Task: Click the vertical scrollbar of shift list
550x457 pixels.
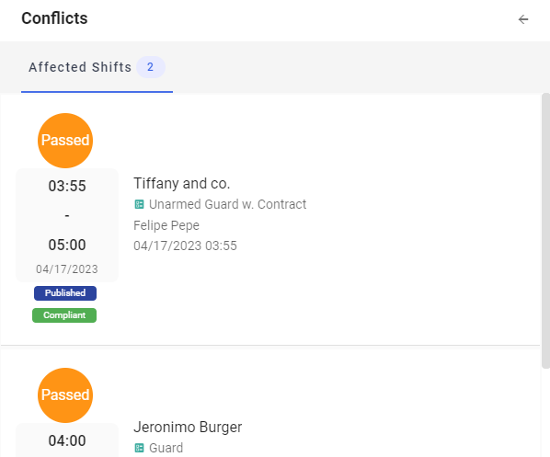Action: [x=545, y=231]
